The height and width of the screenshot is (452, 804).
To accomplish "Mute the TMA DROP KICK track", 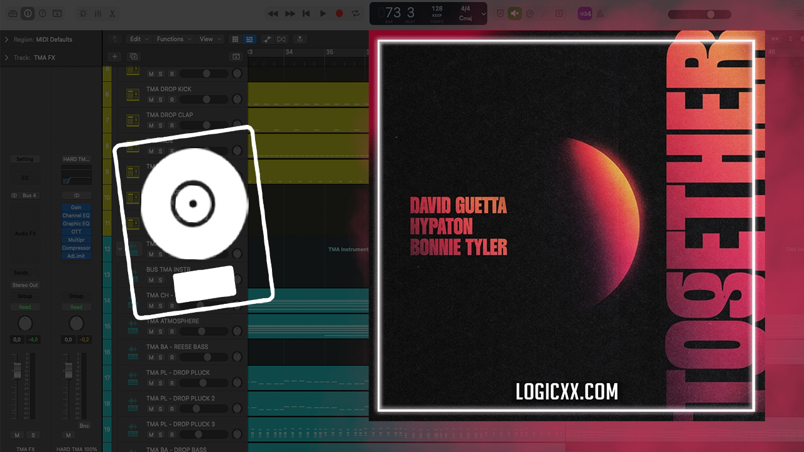I will [x=151, y=99].
